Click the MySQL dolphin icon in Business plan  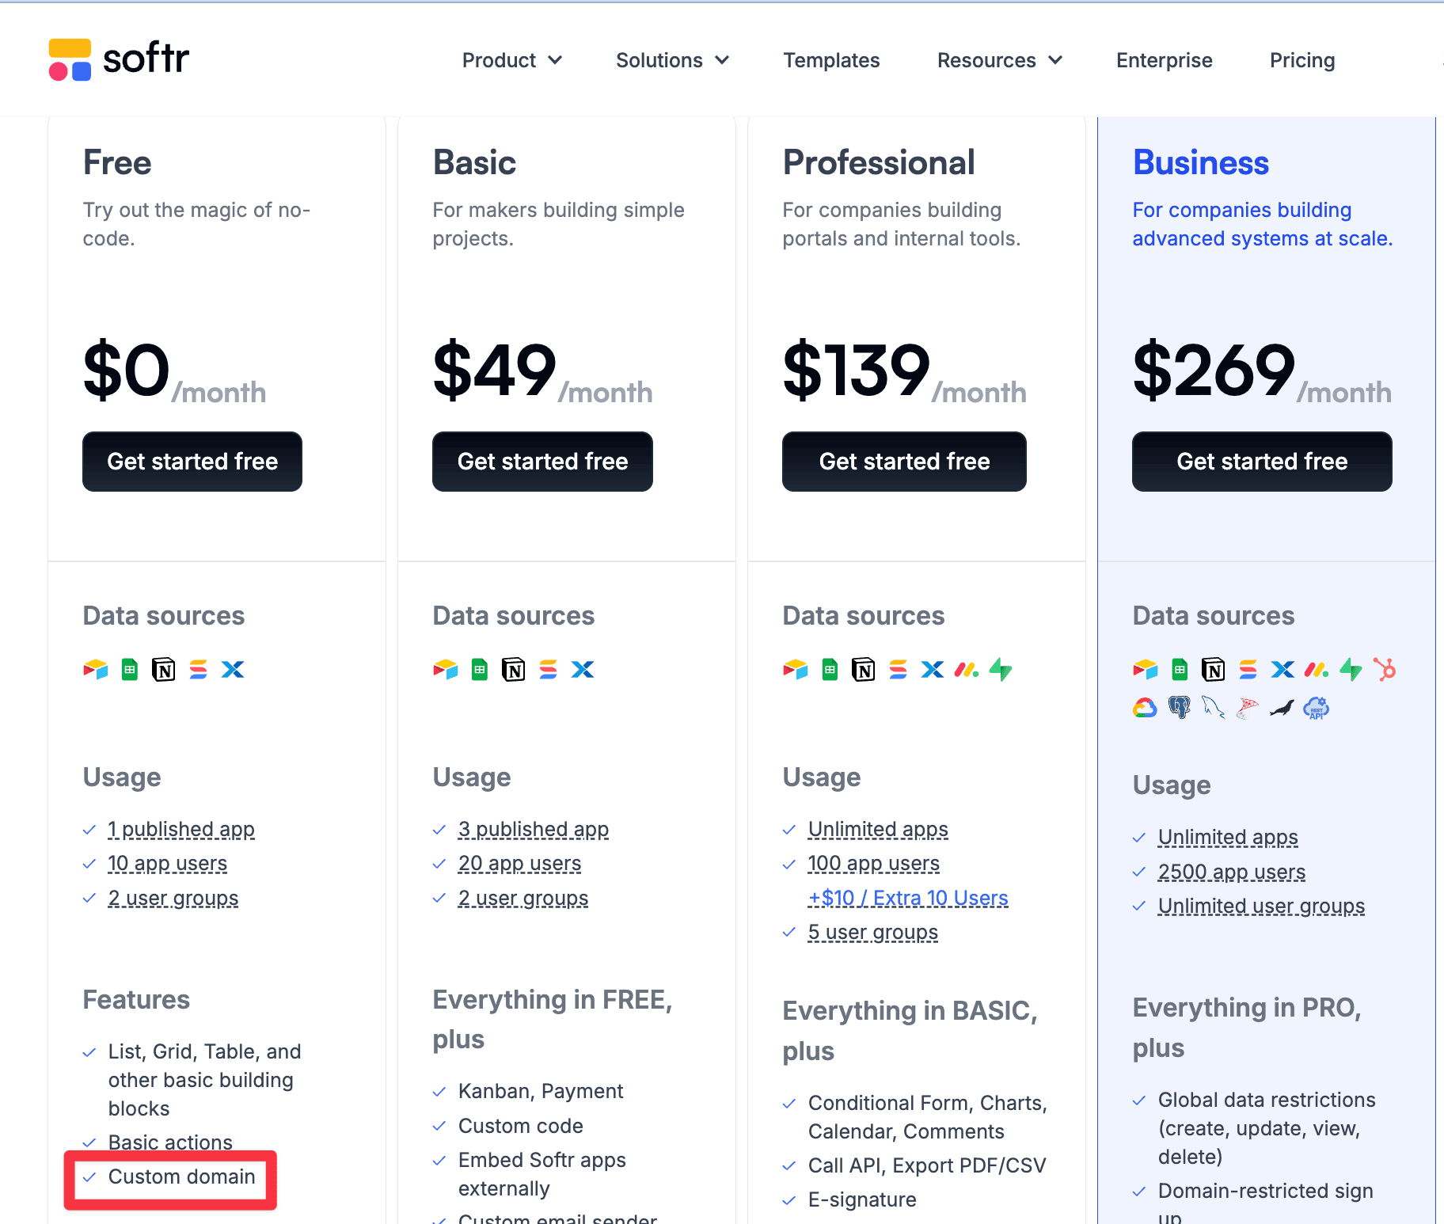pyautogui.click(x=1214, y=708)
